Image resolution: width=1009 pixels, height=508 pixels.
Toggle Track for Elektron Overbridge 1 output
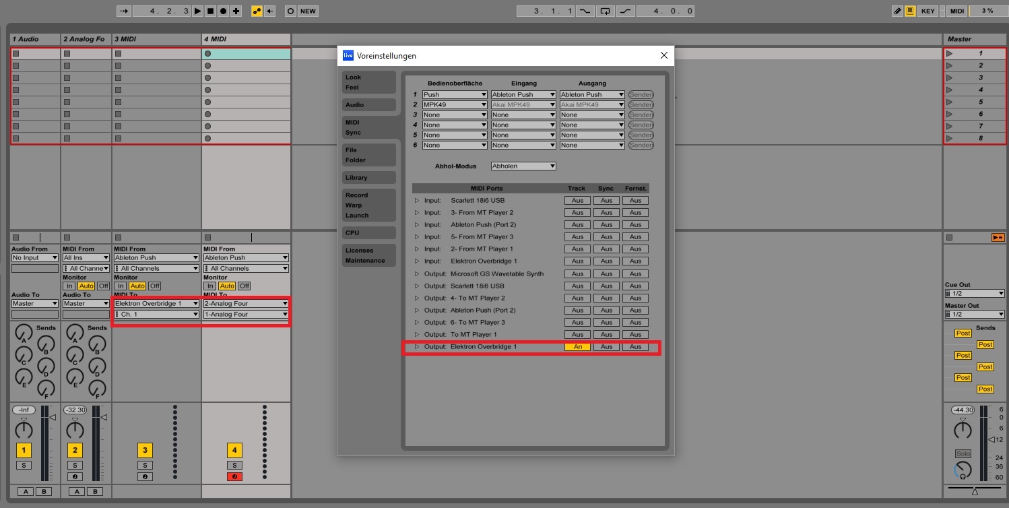(577, 347)
